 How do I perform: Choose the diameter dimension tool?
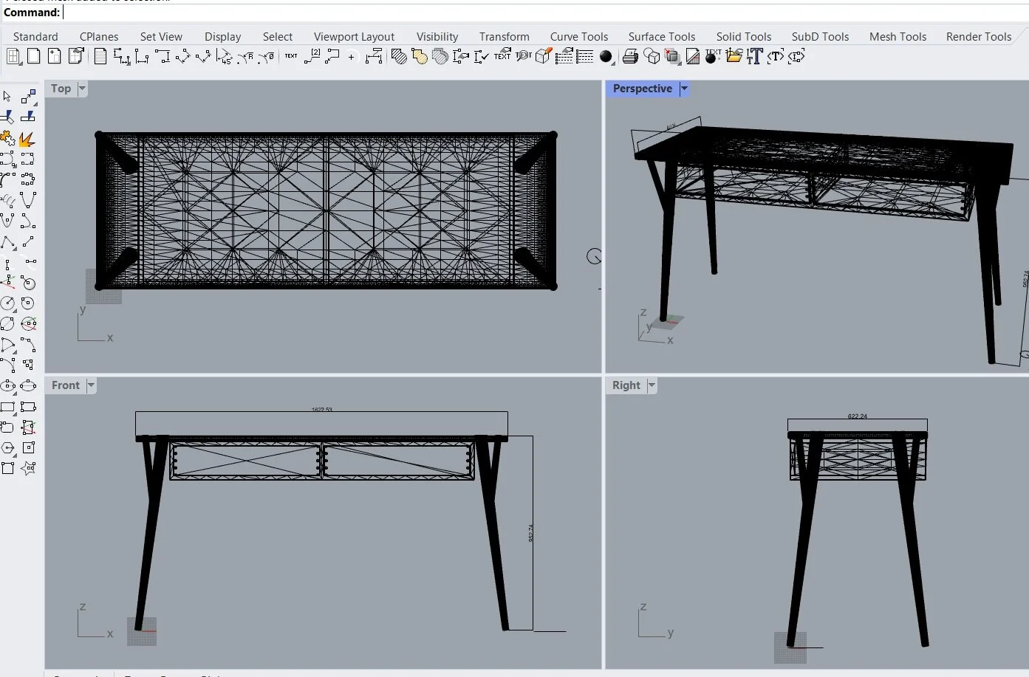[266, 57]
